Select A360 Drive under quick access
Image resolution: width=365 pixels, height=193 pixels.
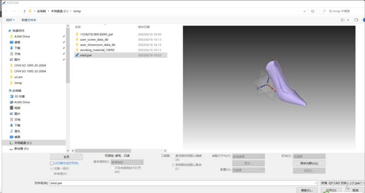21,36
